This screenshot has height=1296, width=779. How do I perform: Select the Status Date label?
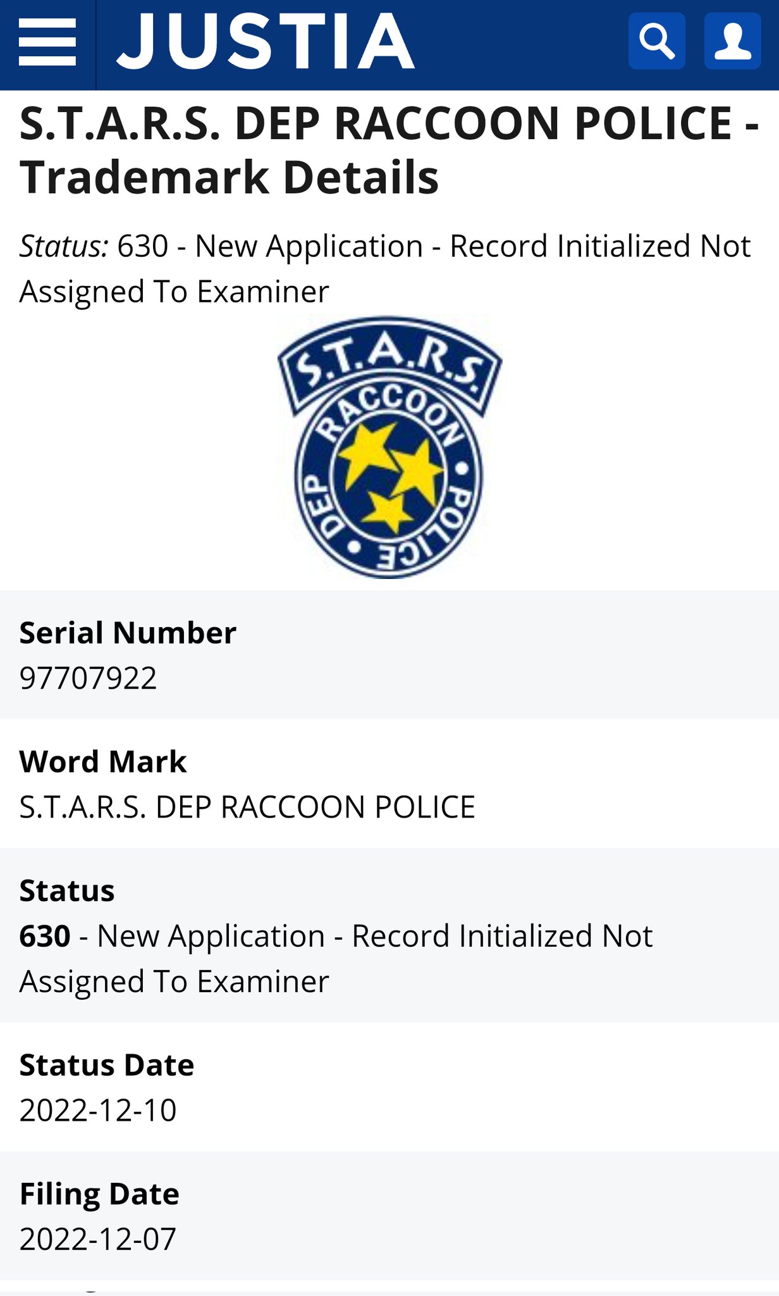coord(106,1065)
